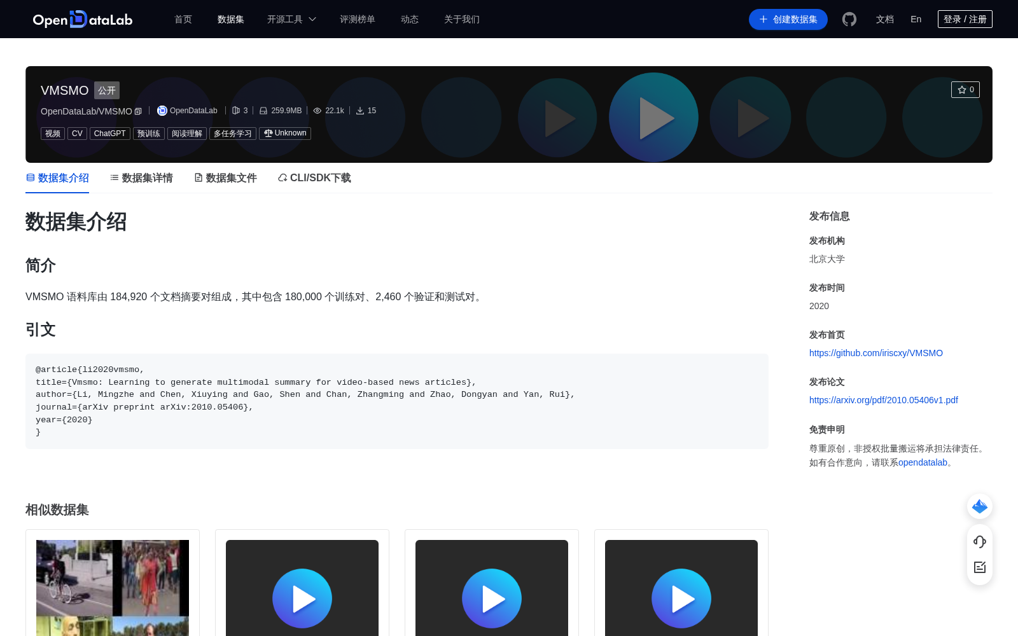This screenshot has height=636, width=1018.
Task: Click the 登录 / 注册 button
Action: tap(965, 19)
